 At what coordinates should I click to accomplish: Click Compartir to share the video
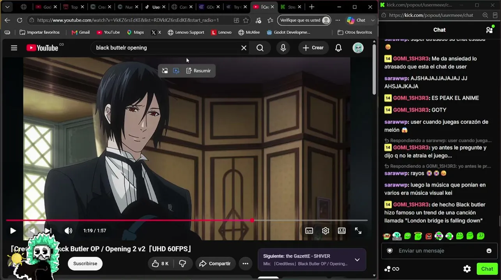pyautogui.click(x=216, y=264)
